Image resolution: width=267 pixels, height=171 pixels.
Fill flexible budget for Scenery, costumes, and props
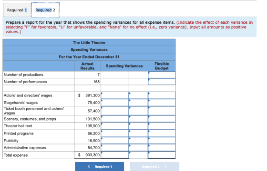click(162, 119)
